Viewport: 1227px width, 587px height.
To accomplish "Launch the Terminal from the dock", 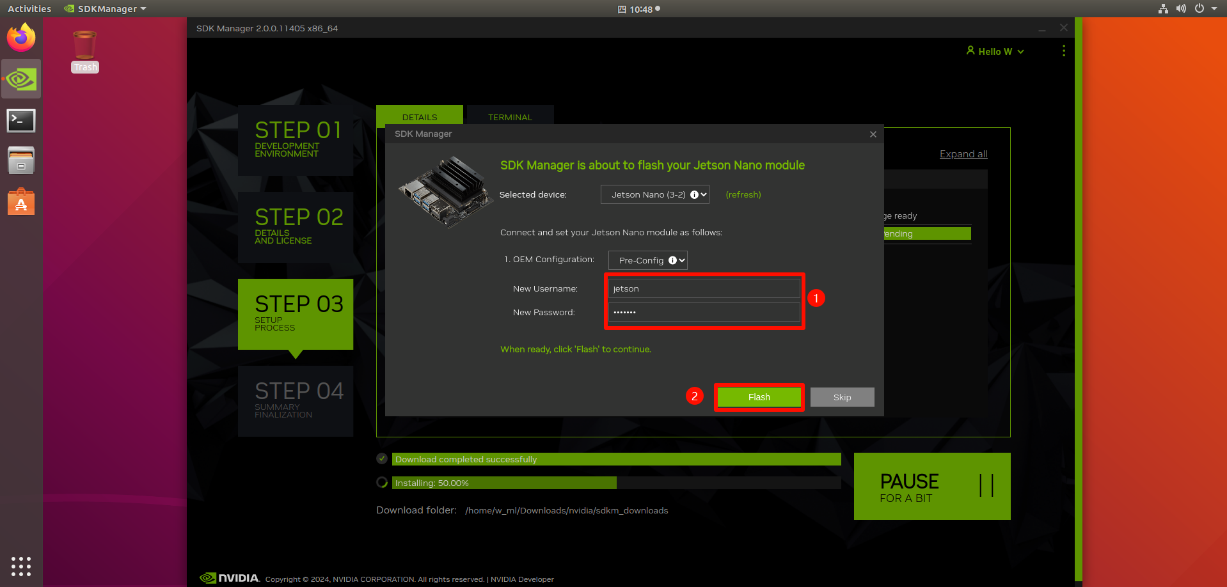I will click(x=21, y=120).
